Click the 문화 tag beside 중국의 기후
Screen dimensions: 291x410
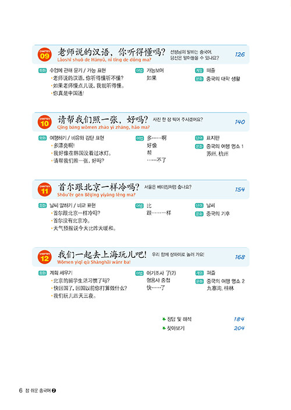pyautogui.click(x=199, y=214)
